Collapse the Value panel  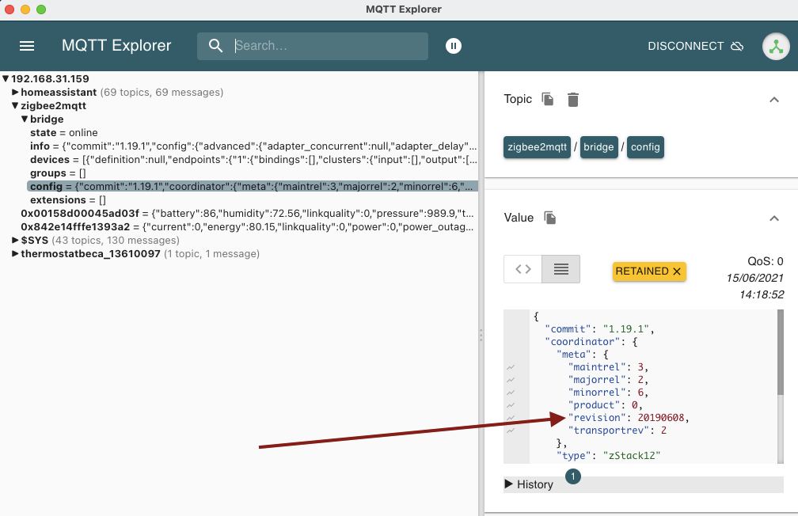(x=774, y=218)
